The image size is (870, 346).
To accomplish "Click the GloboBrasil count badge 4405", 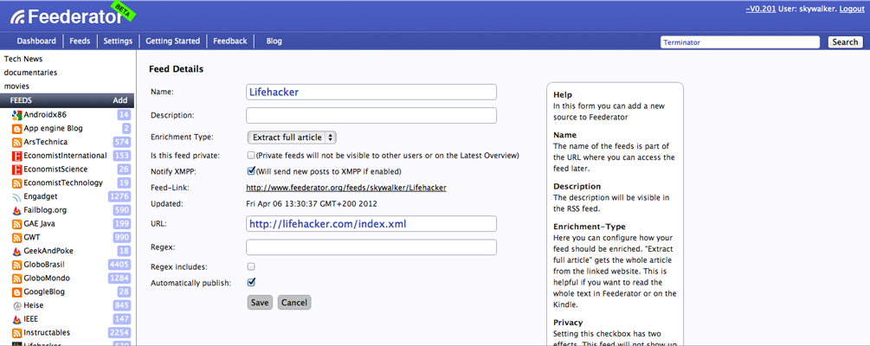I will (x=119, y=265).
